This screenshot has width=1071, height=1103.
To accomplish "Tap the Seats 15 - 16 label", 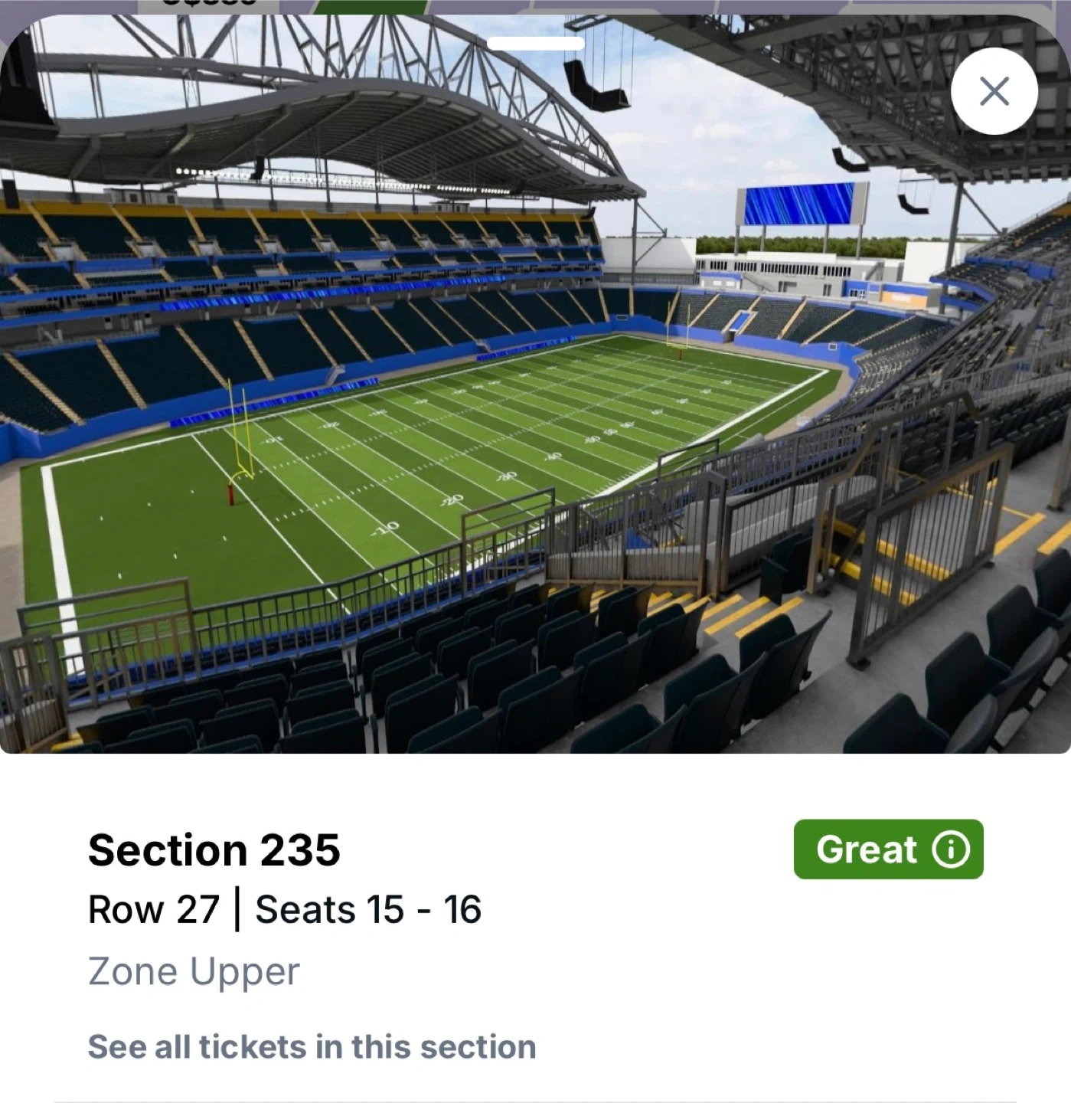I will tap(368, 910).
